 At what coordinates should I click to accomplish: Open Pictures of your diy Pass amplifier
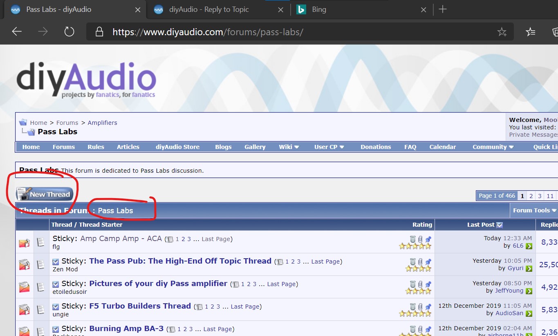click(x=158, y=284)
